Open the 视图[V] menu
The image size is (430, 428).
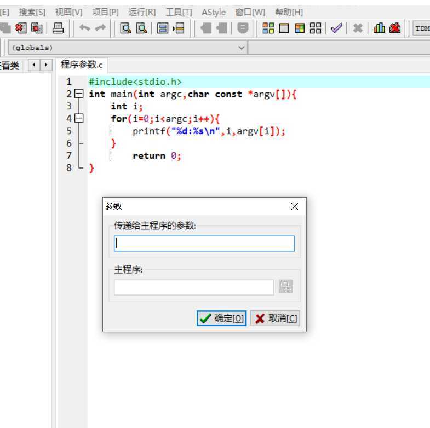coord(68,13)
